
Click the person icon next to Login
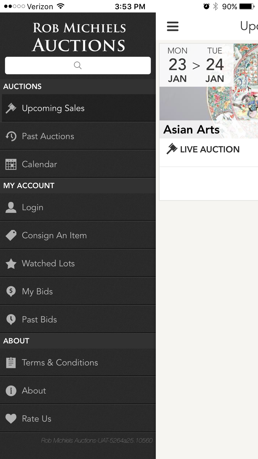coord(11,208)
